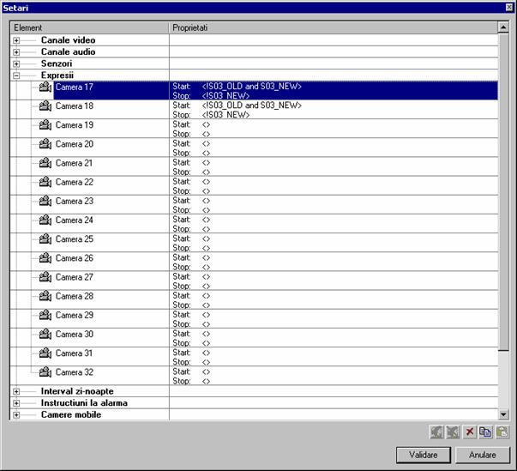Click the Validare button
The image size is (517, 471).
coord(424,454)
